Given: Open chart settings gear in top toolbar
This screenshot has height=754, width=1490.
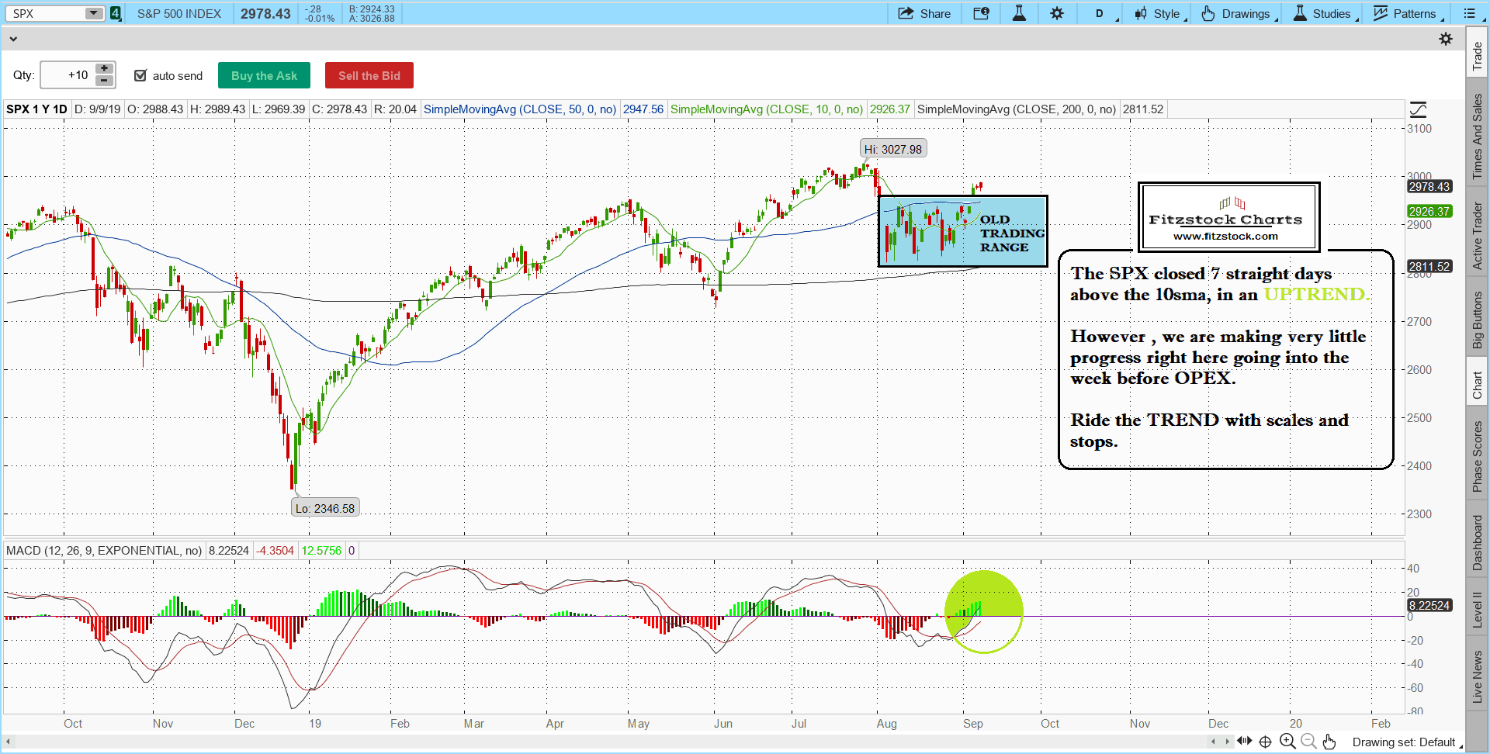Looking at the screenshot, I should coord(1057,13).
